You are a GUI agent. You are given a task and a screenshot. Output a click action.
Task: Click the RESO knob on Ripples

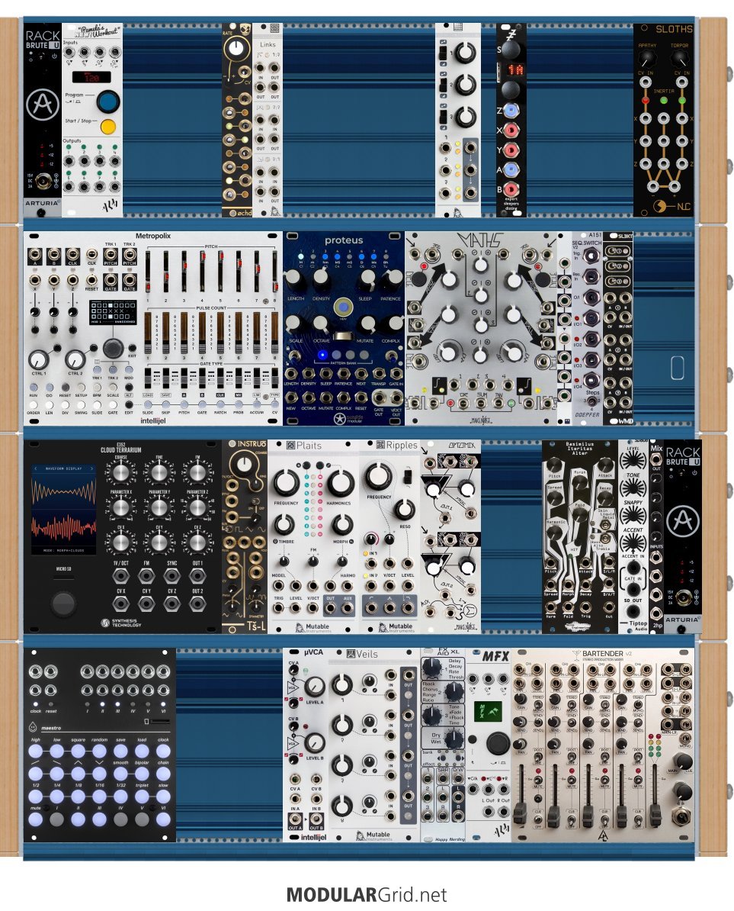(x=404, y=510)
